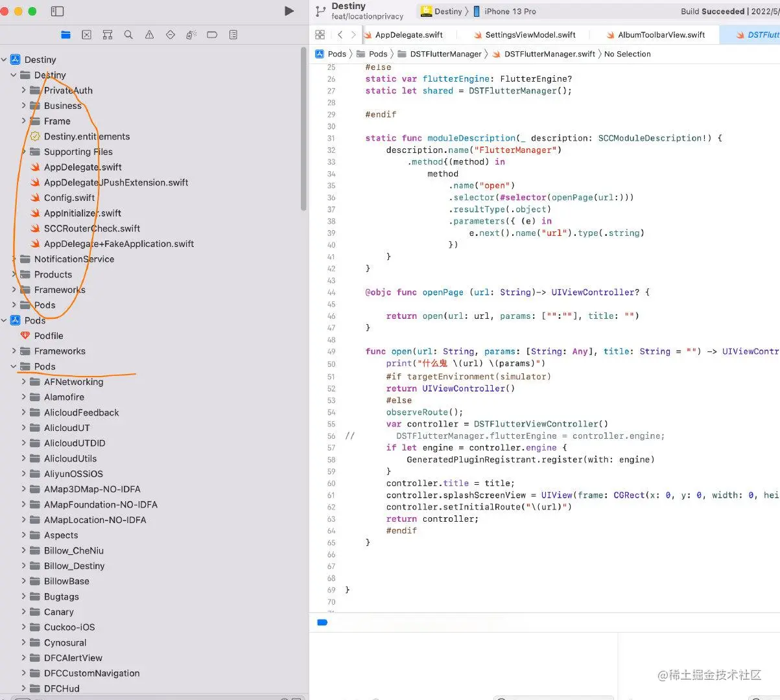Collapse the Pods project root
This screenshot has height=700, width=780.
(4, 320)
